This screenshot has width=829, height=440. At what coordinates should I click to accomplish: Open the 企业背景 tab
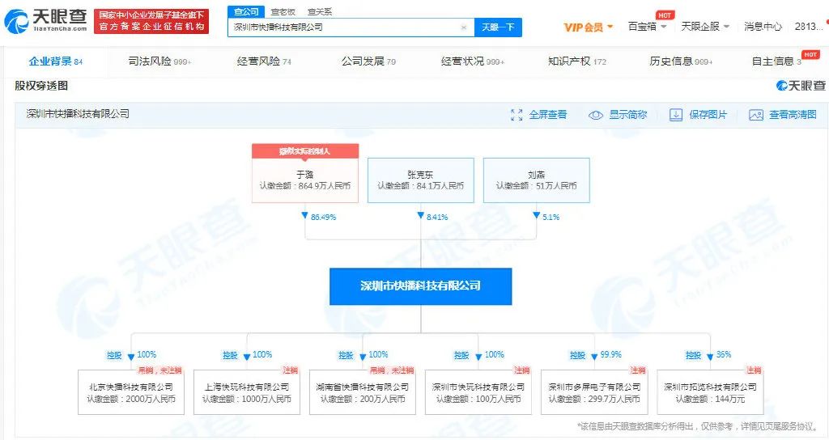click(x=56, y=61)
